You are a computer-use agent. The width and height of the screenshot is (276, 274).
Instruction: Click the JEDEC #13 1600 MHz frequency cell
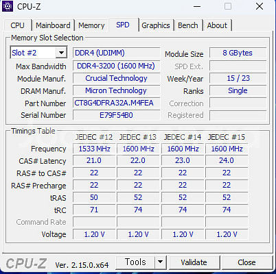138,149
